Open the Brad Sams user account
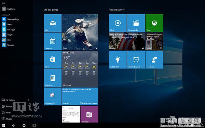205x128 pixels. click(9, 9)
